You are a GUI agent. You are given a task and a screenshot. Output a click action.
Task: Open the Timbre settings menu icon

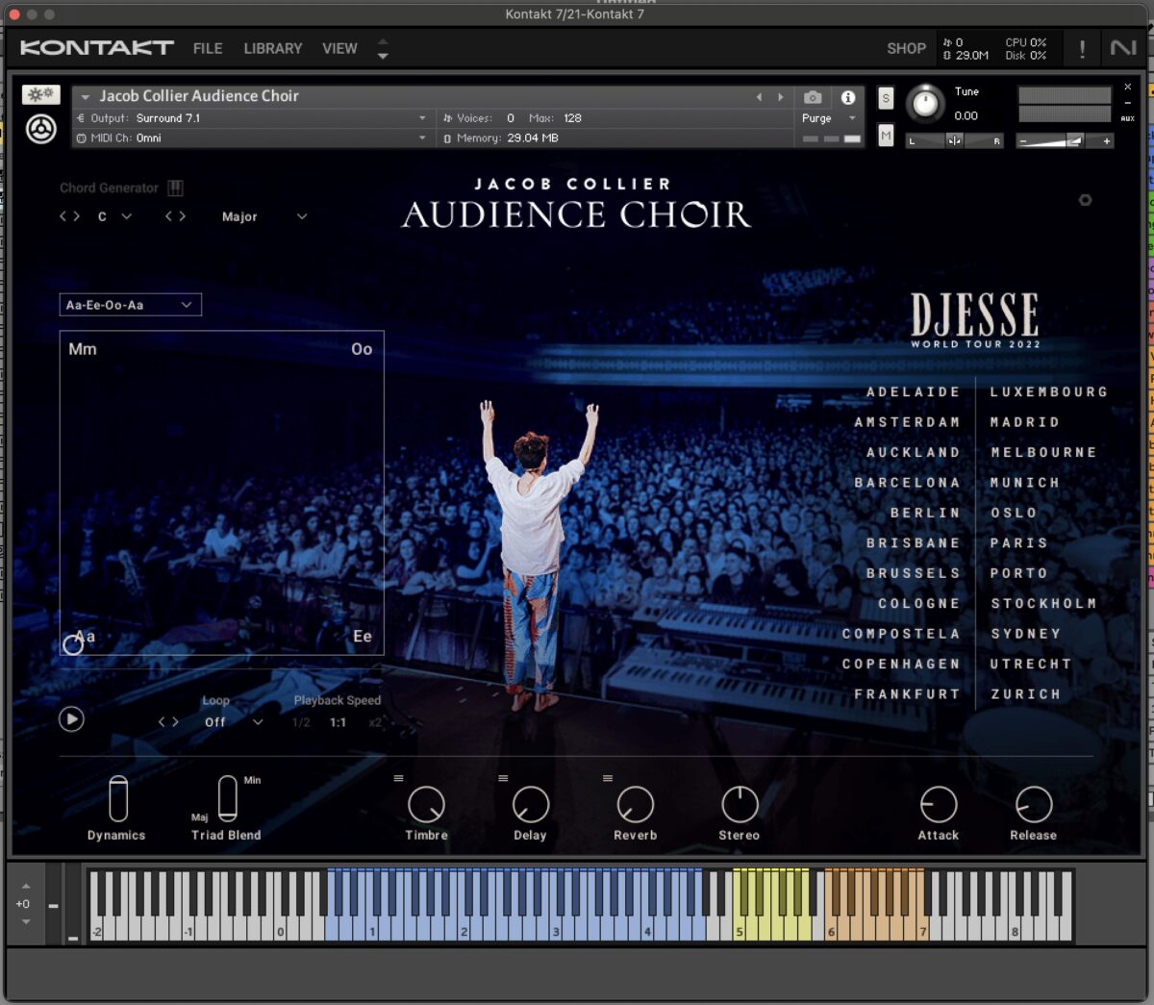[x=398, y=778]
